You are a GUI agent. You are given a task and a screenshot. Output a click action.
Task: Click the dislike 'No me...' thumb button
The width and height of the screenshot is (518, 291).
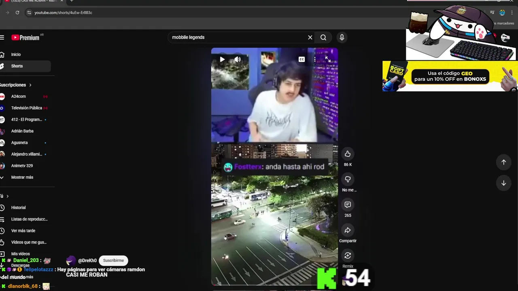point(348,179)
